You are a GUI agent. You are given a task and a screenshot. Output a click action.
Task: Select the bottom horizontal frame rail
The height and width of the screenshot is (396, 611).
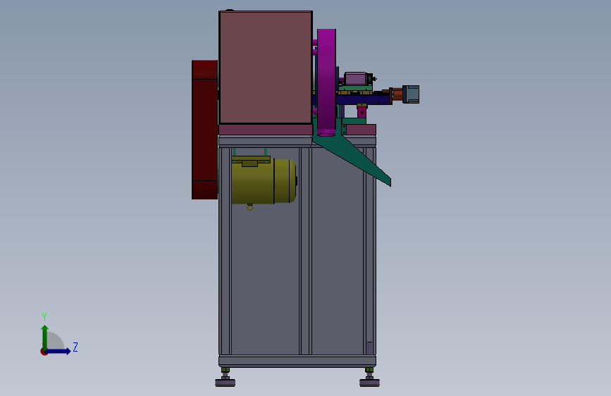click(x=297, y=361)
